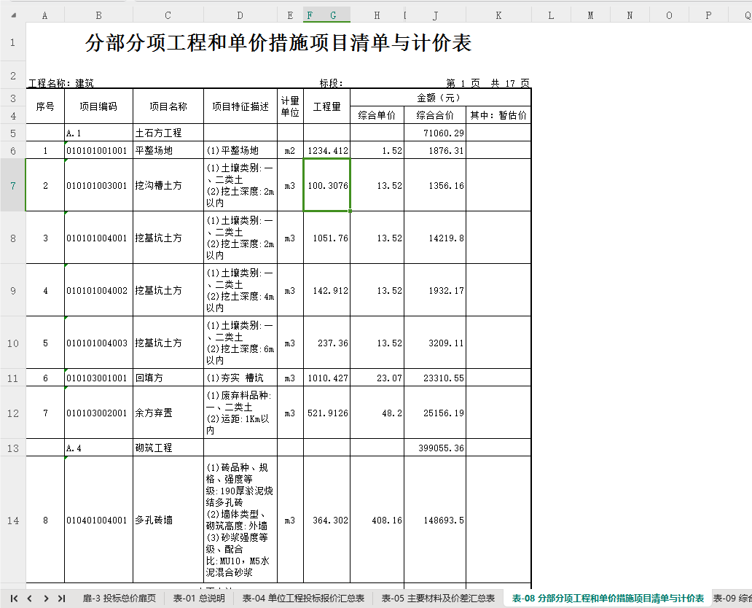Select column D header
The image size is (752, 608).
(240, 15)
